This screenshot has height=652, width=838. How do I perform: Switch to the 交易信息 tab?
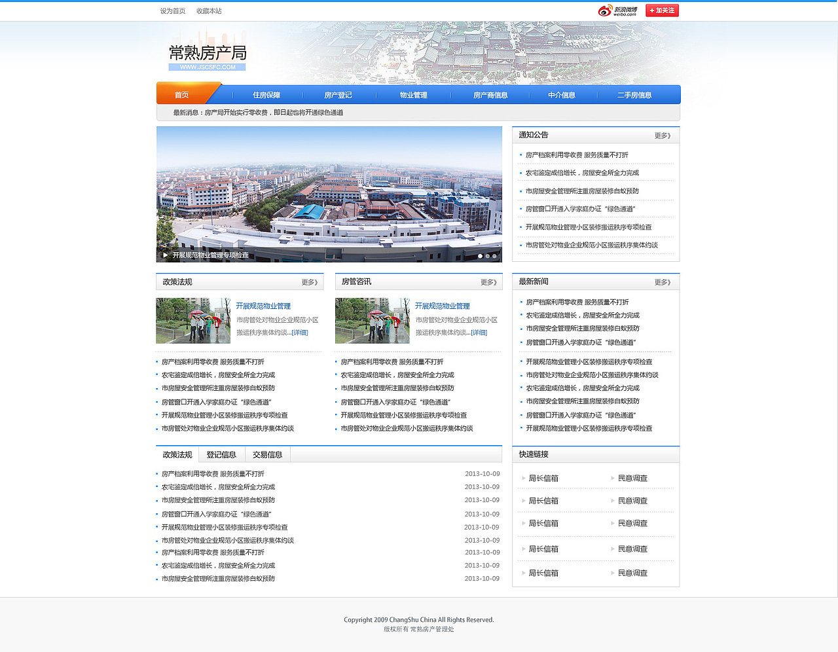[267, 454]
